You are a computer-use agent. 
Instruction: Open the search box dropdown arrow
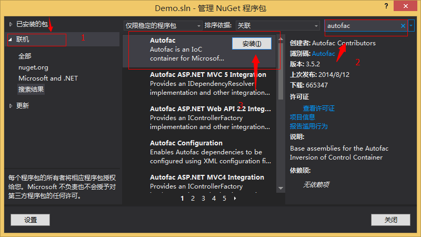pos(411,26)
